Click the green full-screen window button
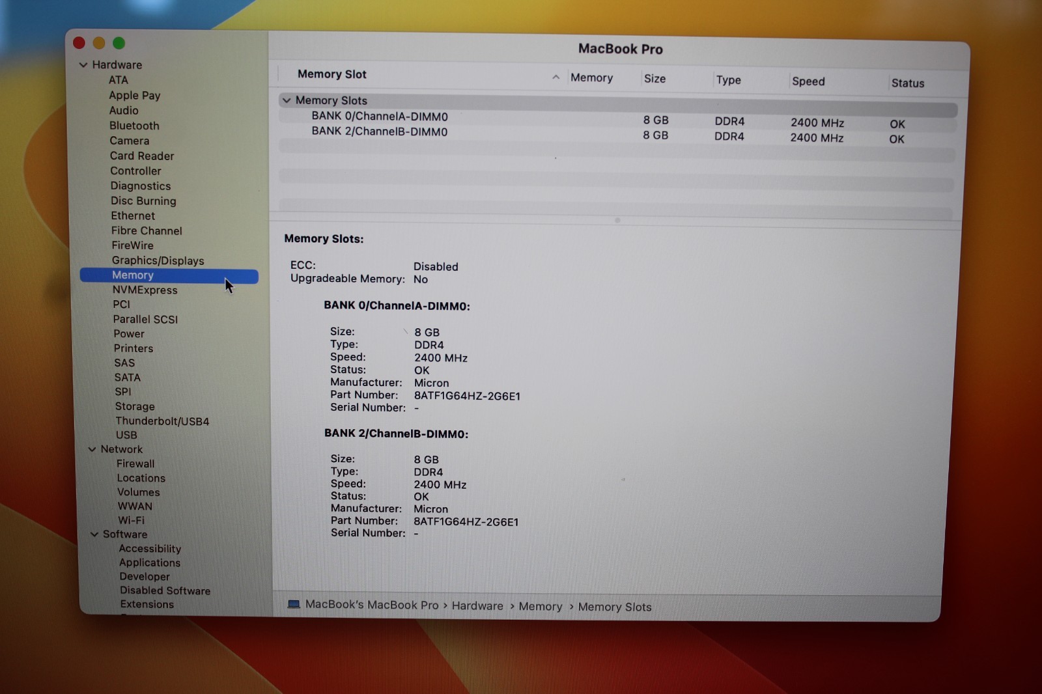1042x694 pixels. (119, 43)
